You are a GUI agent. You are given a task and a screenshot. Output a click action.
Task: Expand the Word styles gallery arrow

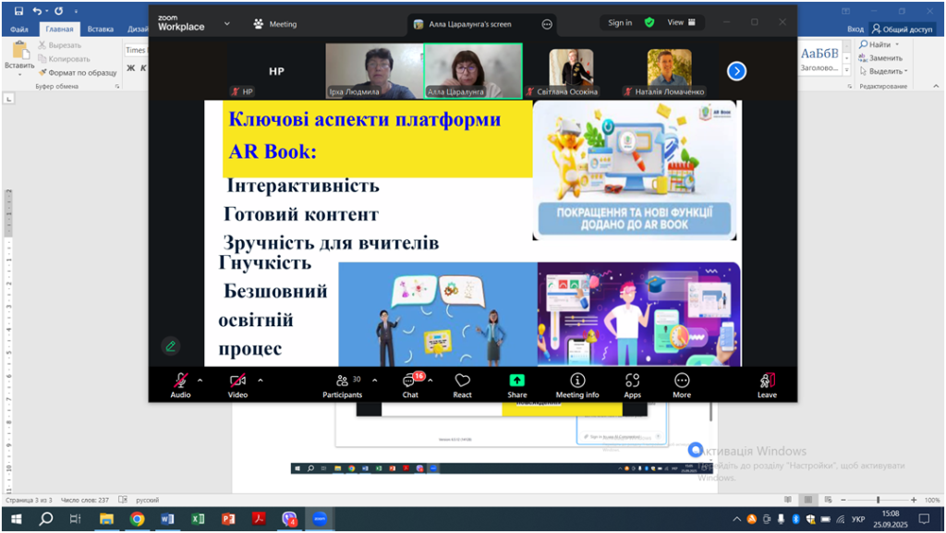point(847,70)
